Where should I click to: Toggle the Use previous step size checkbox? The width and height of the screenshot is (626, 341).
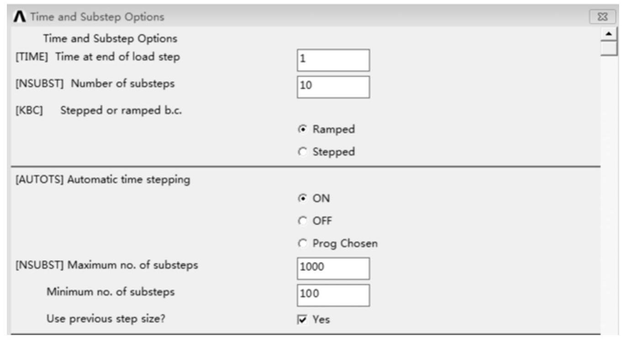(x=302, y=320)
